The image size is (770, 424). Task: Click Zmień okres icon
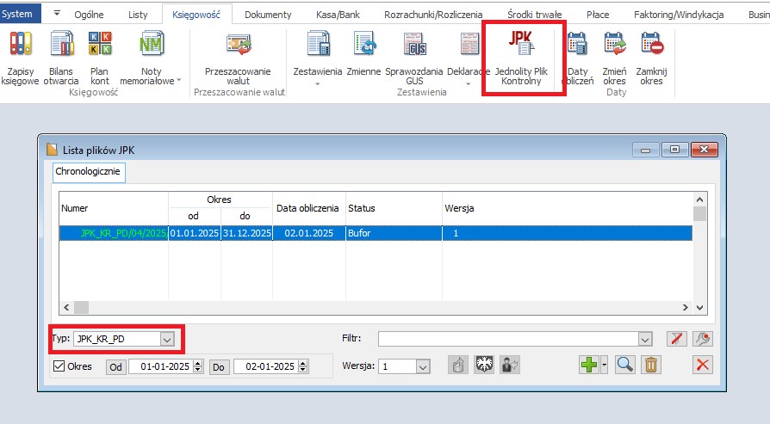615,44
